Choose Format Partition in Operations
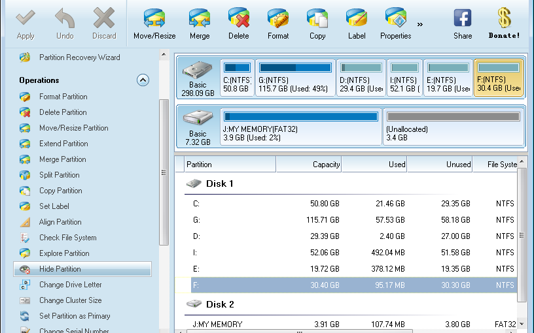 pos(53,97)
